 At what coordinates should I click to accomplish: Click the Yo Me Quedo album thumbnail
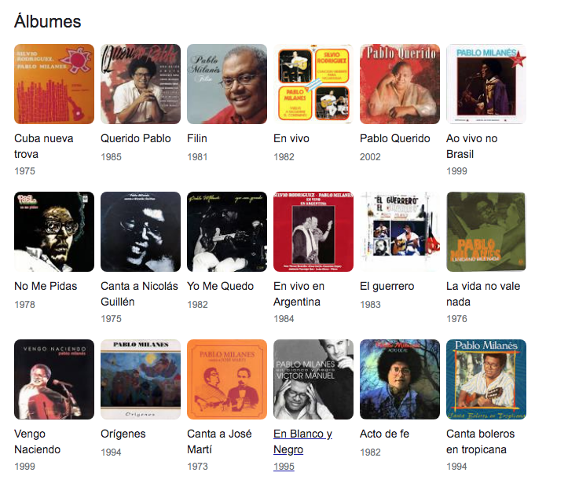pos(227,232)
